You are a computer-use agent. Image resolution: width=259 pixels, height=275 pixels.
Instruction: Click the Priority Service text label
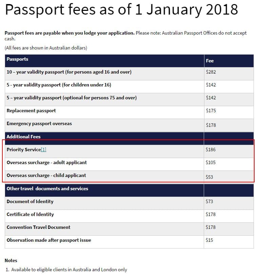[x=24, y=150]
